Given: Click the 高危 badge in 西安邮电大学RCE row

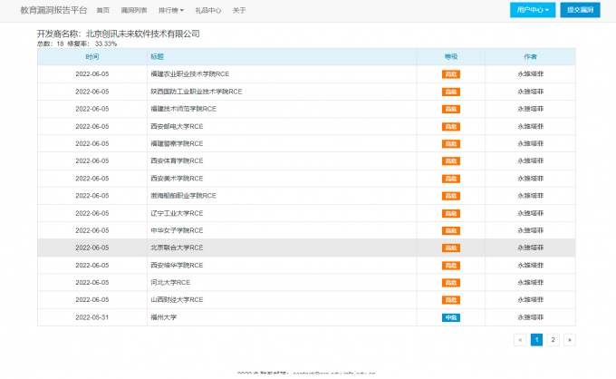Looking at the screenshot, I should pos(450,127).
